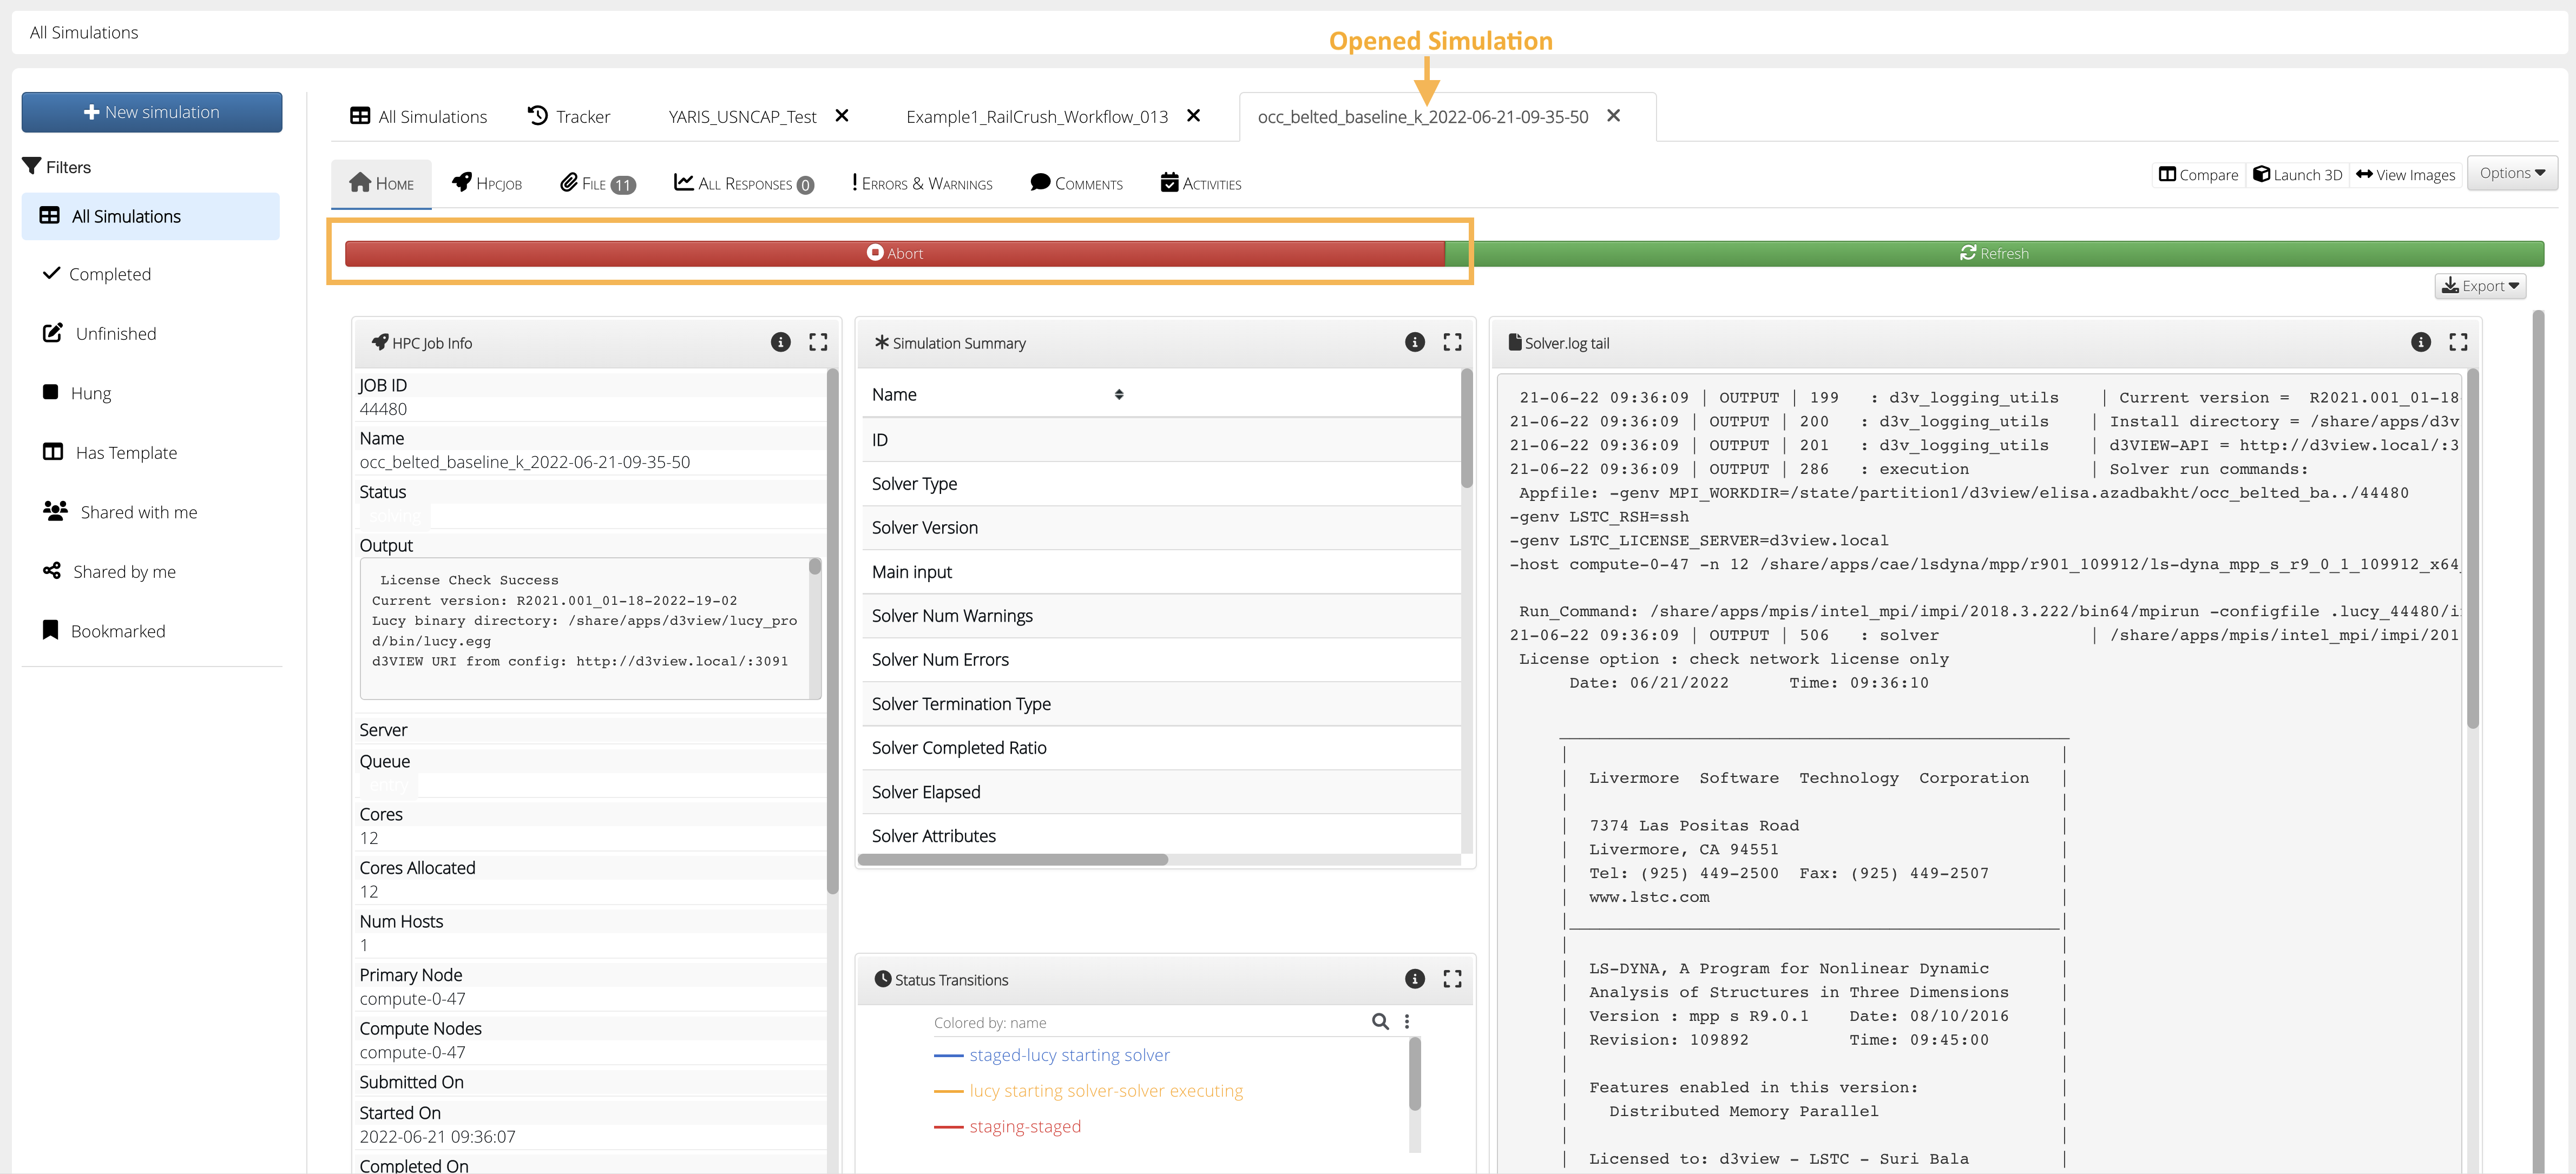Click the JOB ID value 44480
The width and height of the screenshot is (2576, 1174).
pos(383,409)
